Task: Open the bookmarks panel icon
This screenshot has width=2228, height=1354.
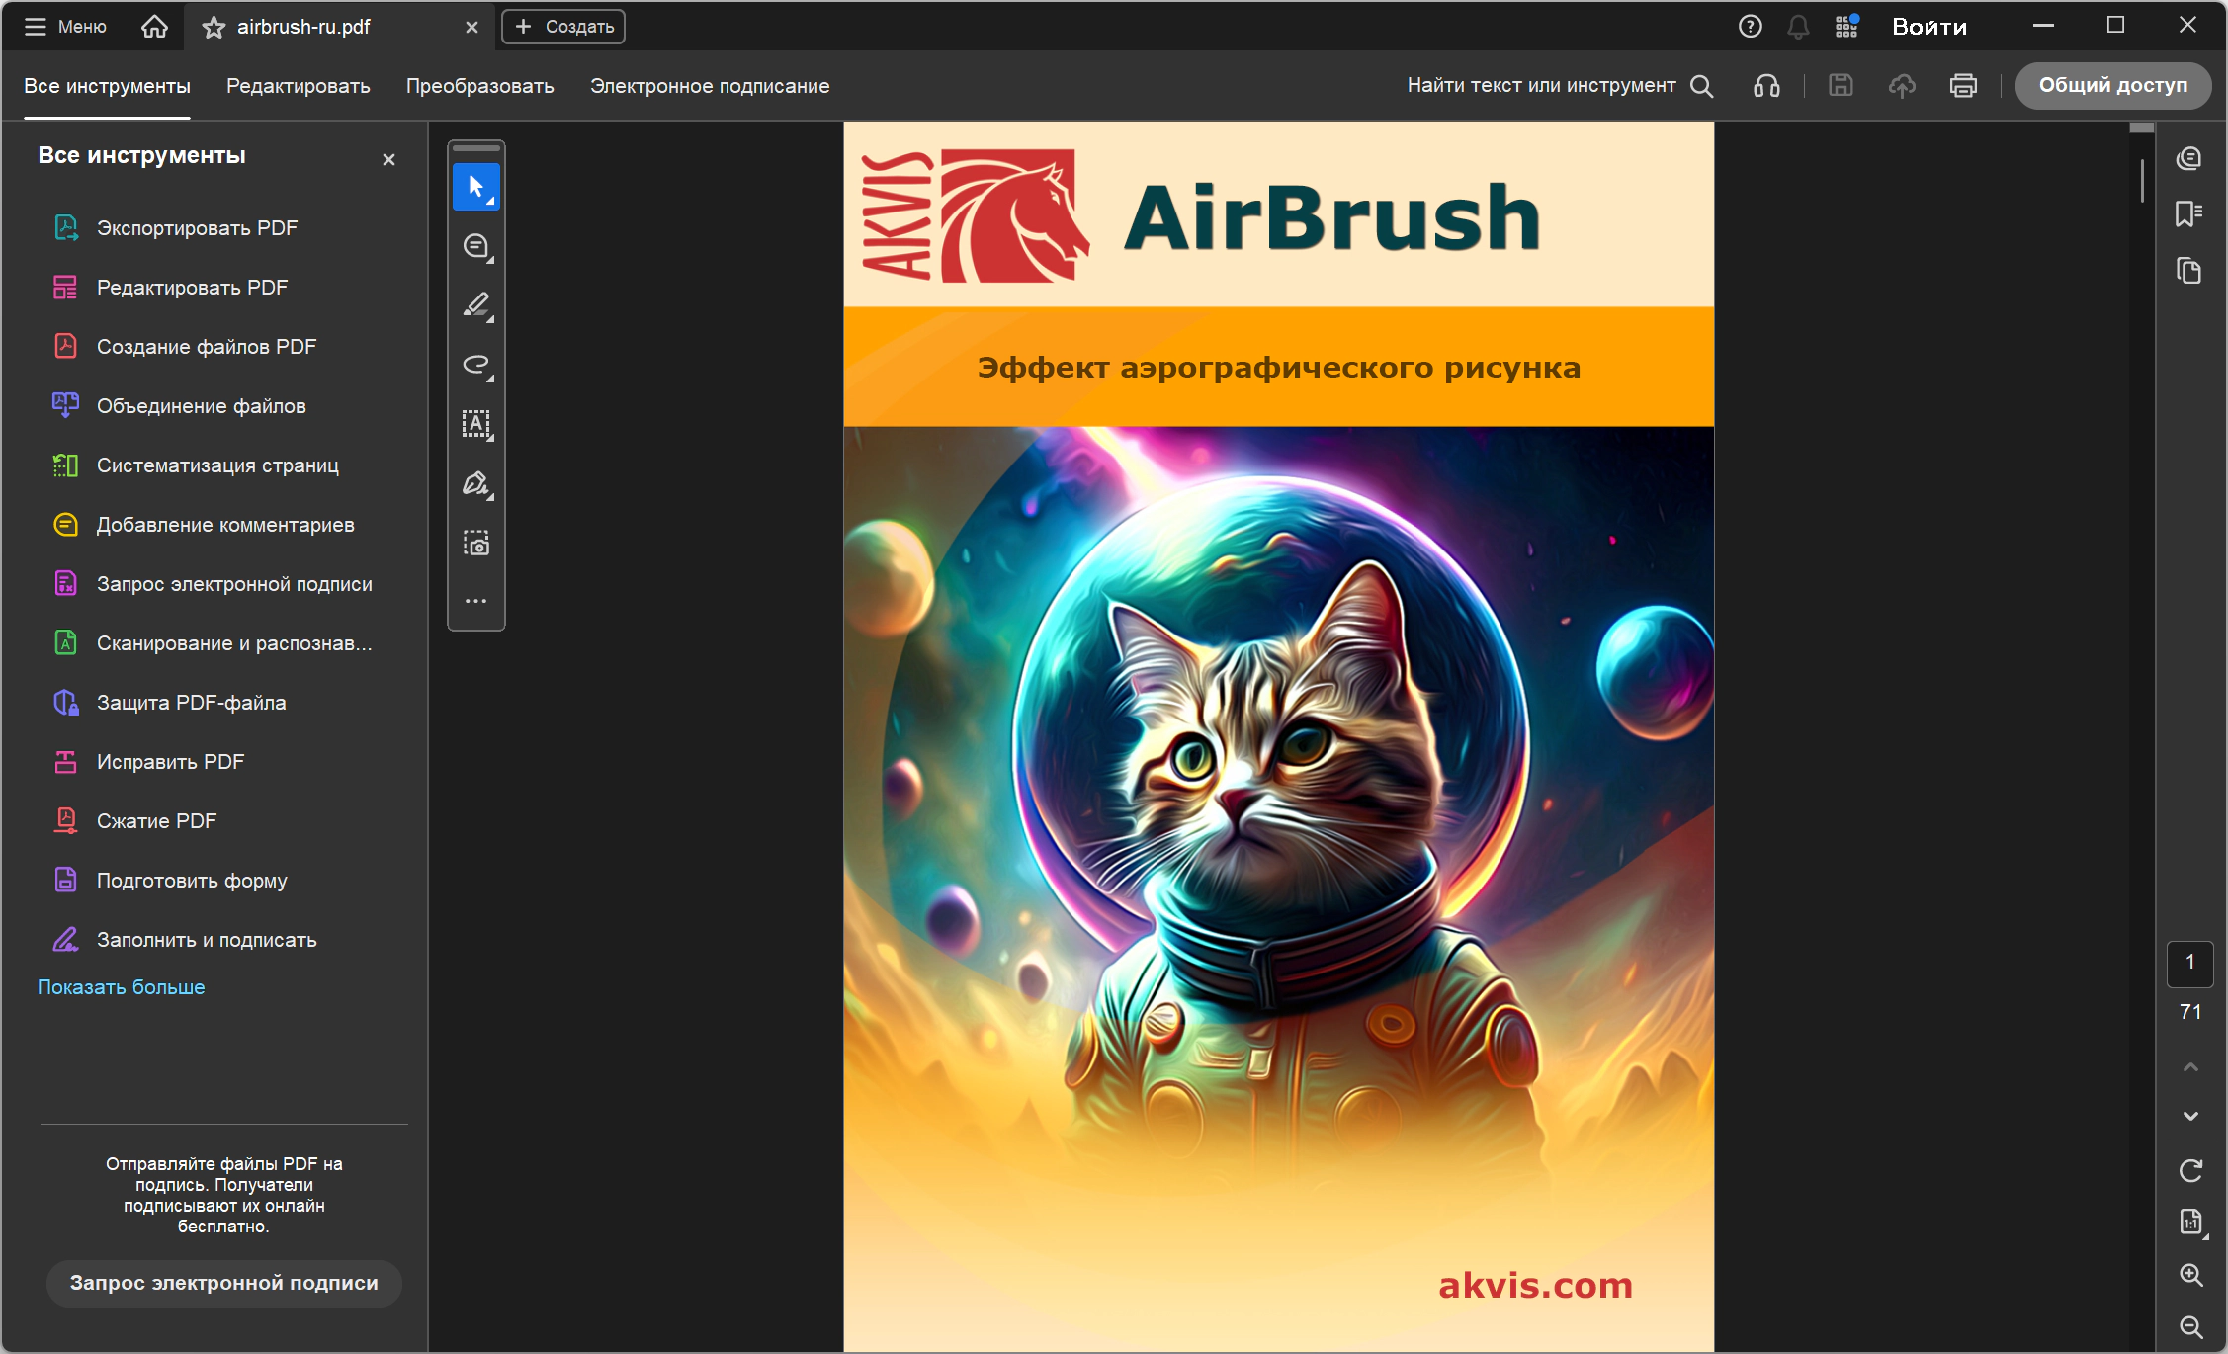Action: 2189,213
